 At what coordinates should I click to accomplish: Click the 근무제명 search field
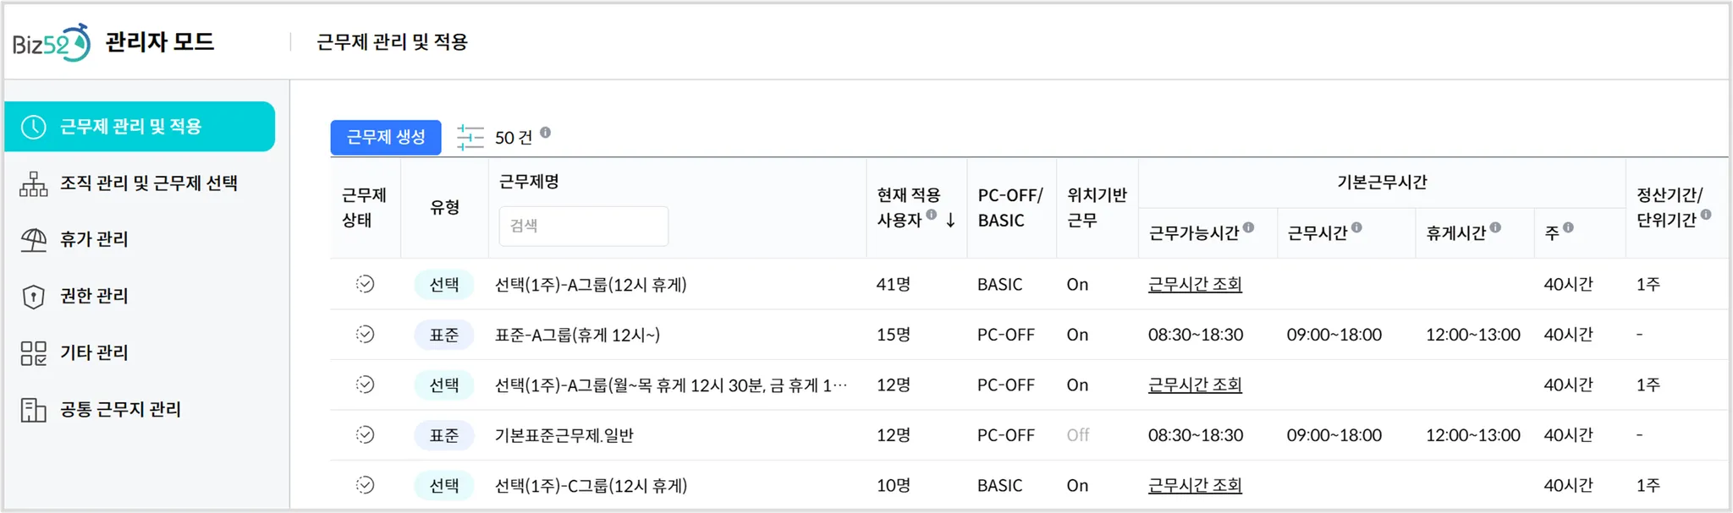[583, 226]
